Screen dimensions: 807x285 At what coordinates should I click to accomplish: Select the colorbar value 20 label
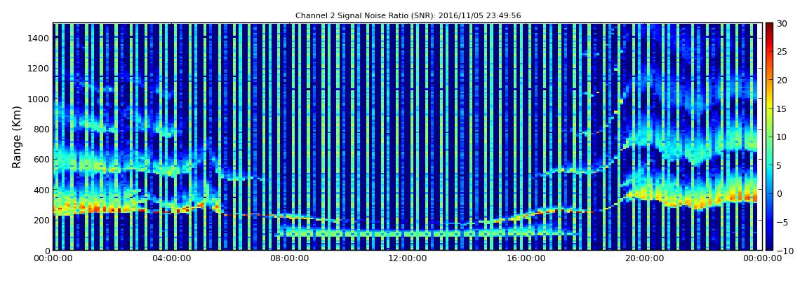pos(782,80)
